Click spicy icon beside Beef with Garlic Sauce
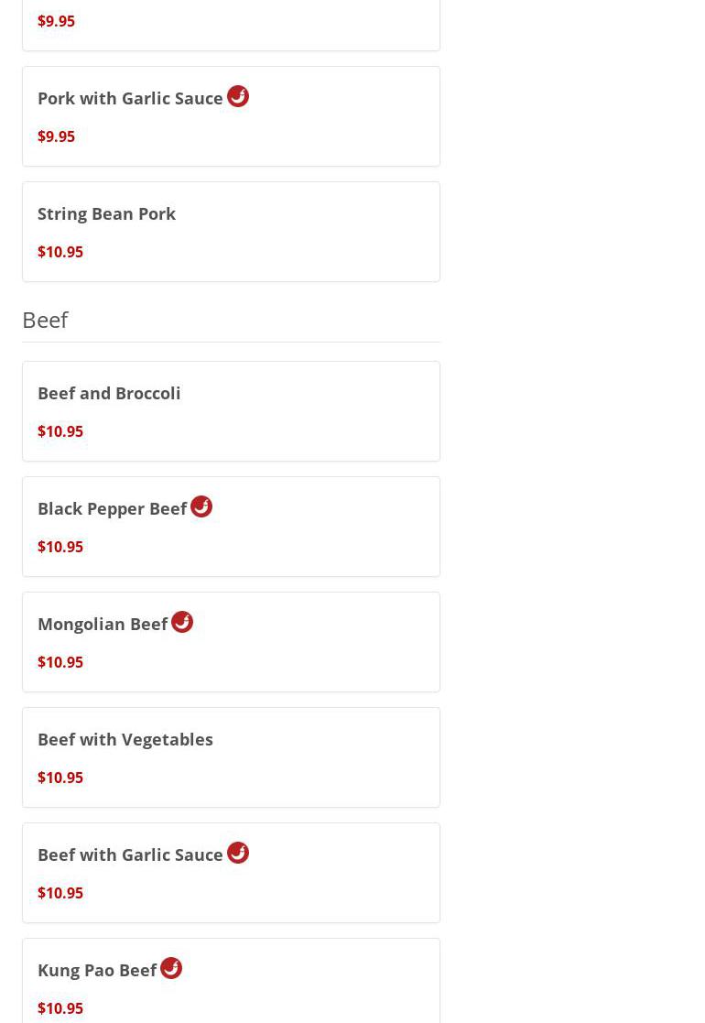 pos(238,853)
